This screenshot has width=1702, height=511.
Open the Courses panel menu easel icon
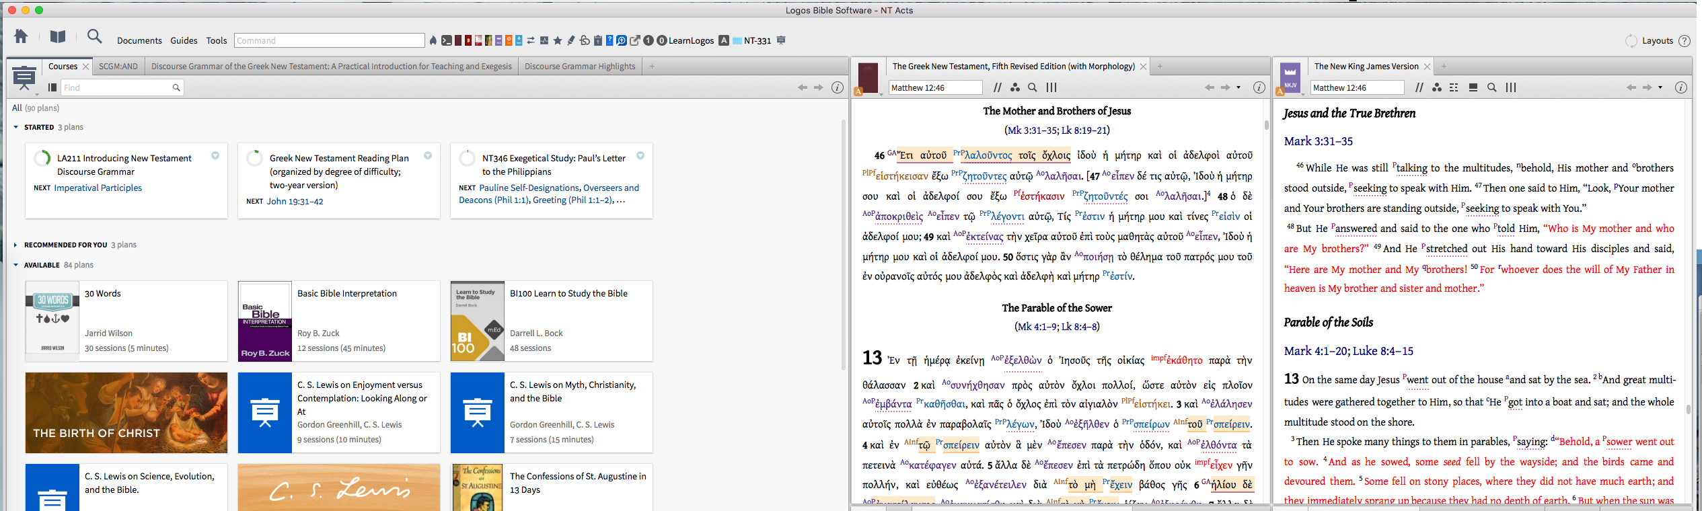pyautogui.click(x=24, y=79)
